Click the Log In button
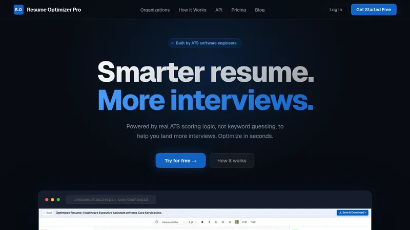 [336, 10]
